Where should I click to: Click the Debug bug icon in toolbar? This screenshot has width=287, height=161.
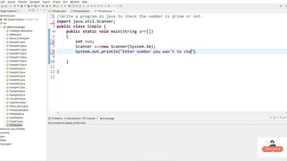click(15, 6)
